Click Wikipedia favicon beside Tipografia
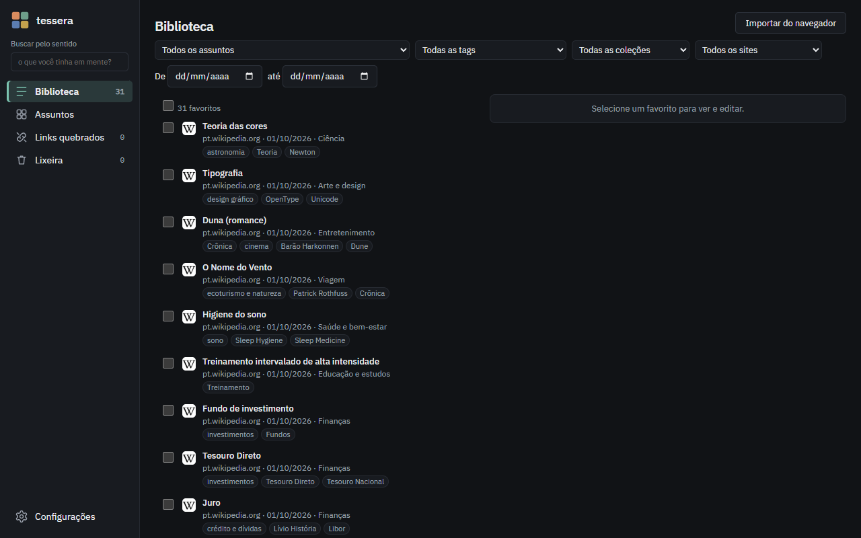The image size is (861, 538). (x=189, y=176)
